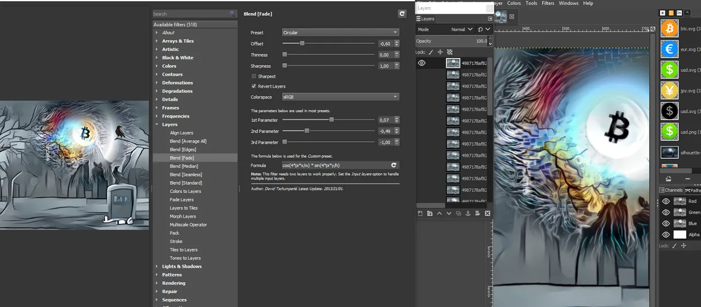Zoom image when window resizes icon

(653, 28)
